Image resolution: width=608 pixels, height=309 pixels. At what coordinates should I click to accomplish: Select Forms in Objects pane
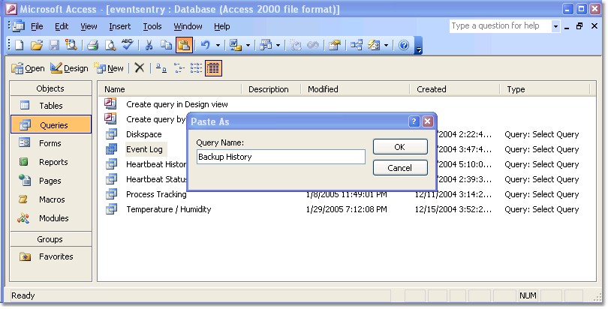click(51, 143)
